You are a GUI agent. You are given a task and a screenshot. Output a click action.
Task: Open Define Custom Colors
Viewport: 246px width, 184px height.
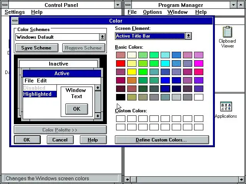pos(162,140)
